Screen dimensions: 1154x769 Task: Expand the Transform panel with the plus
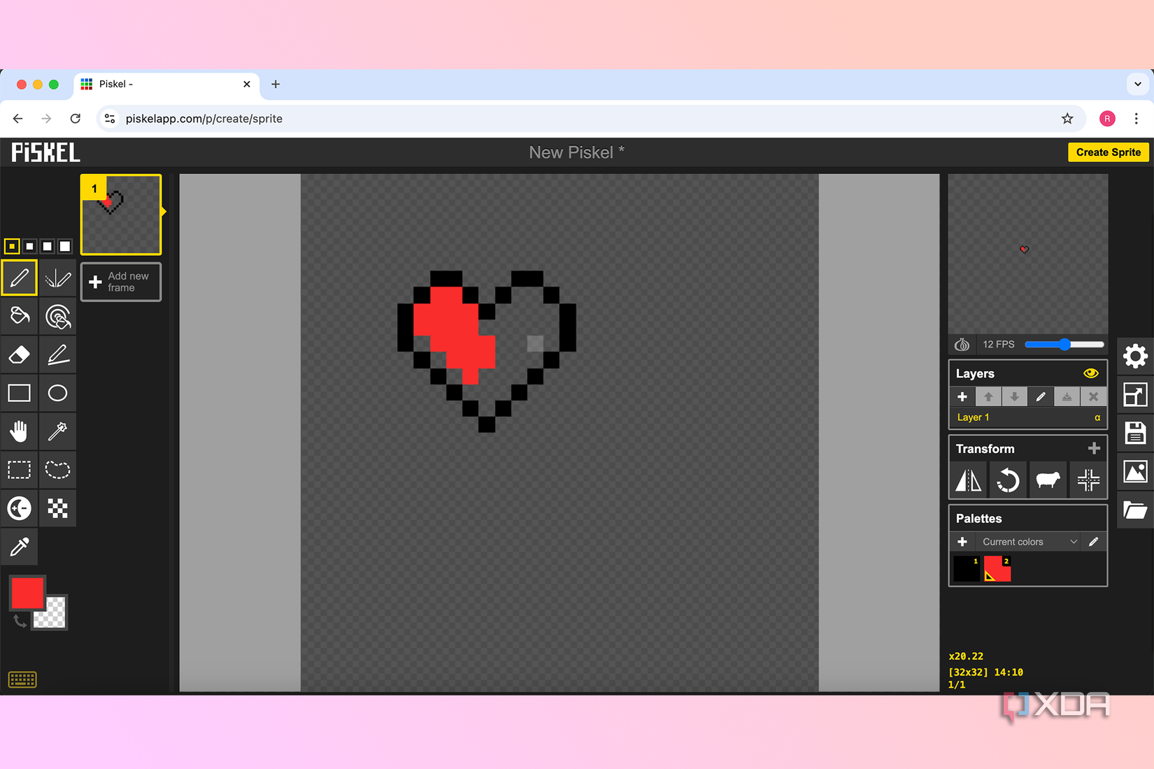(x=1095, y=448)
